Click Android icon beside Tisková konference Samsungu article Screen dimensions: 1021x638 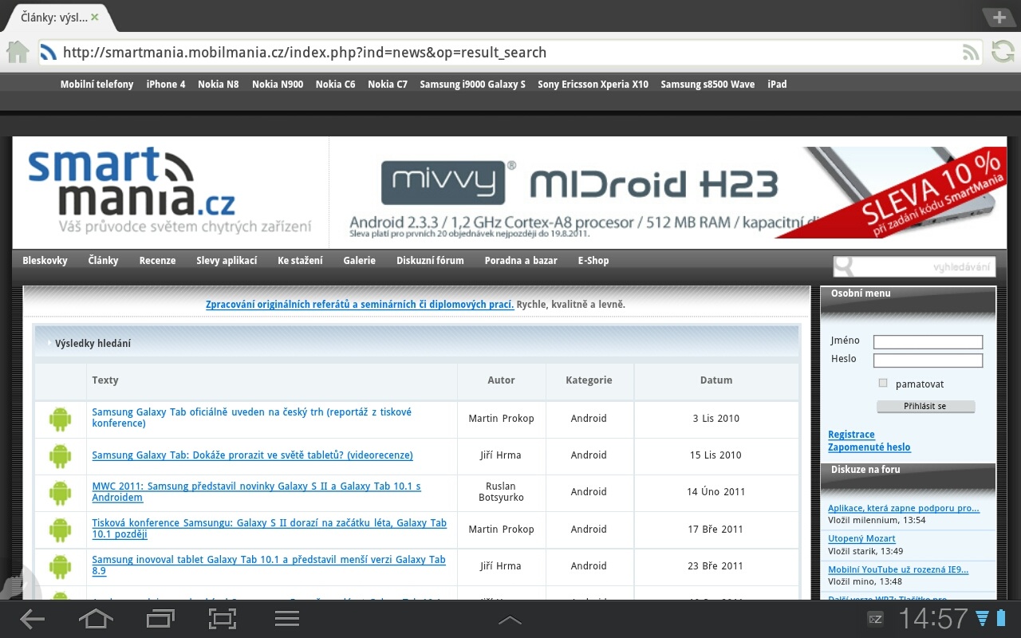coord(60,529)
